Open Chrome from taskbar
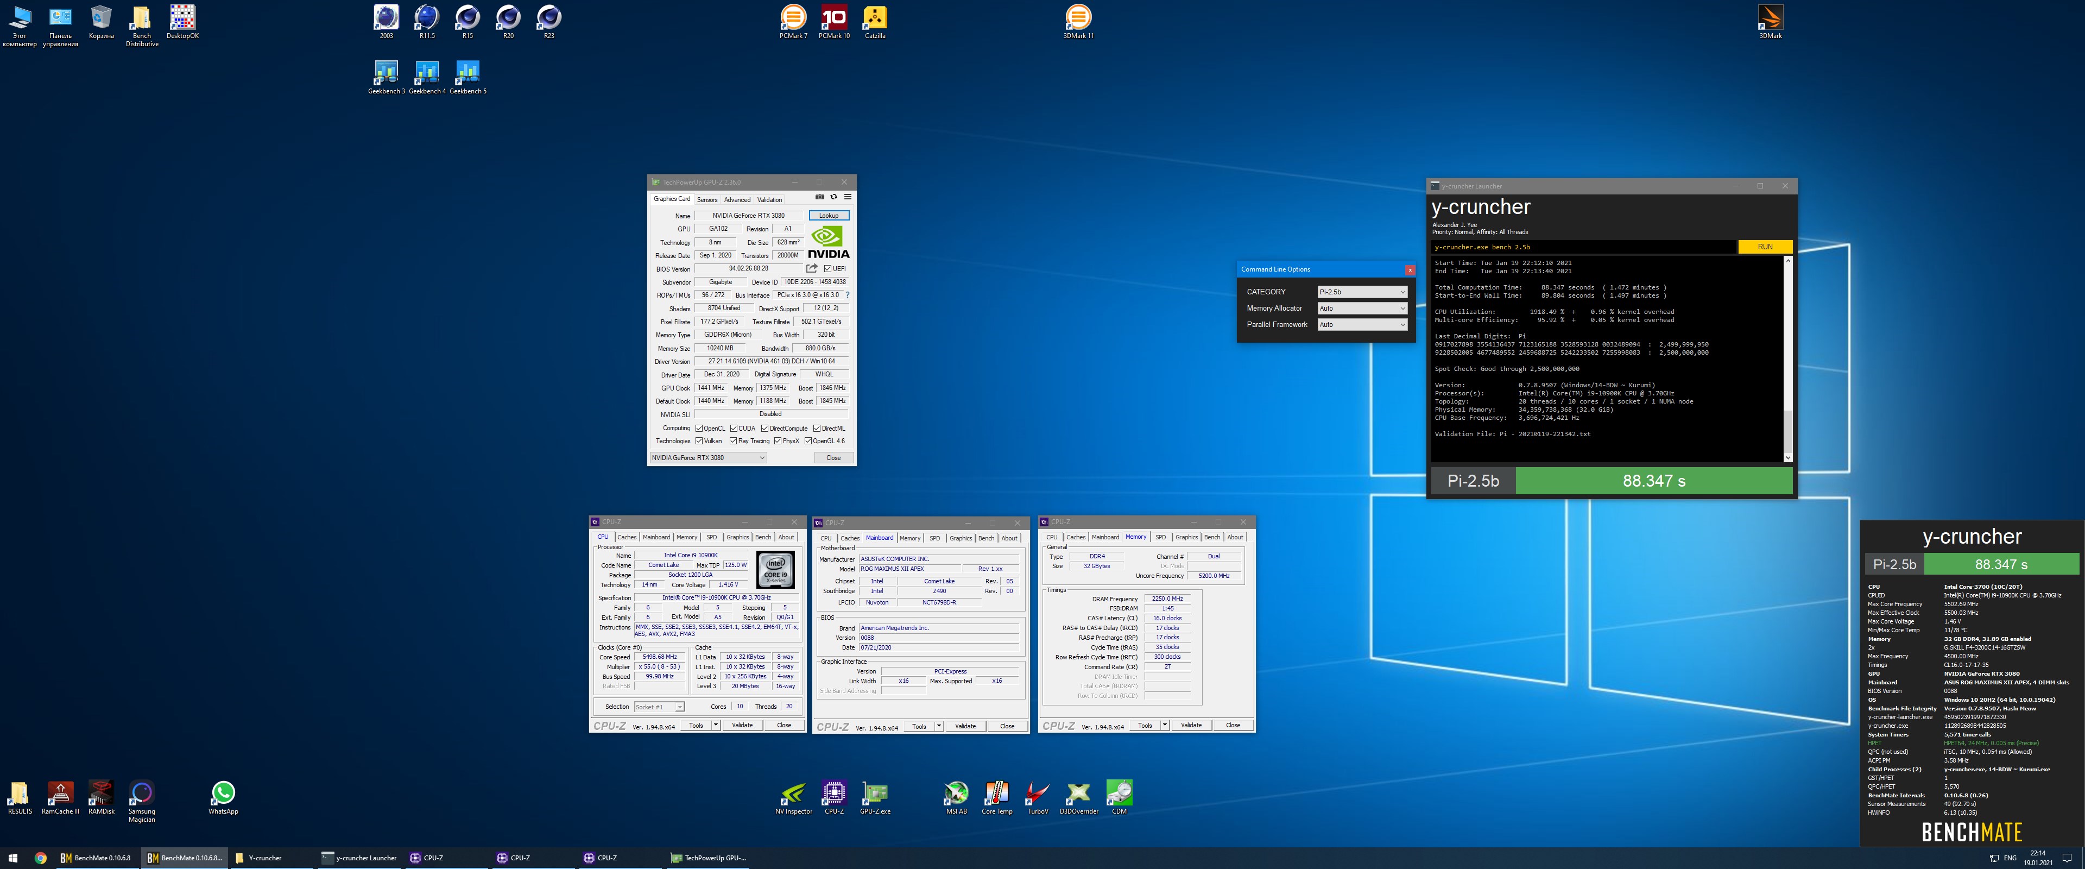 41,858
